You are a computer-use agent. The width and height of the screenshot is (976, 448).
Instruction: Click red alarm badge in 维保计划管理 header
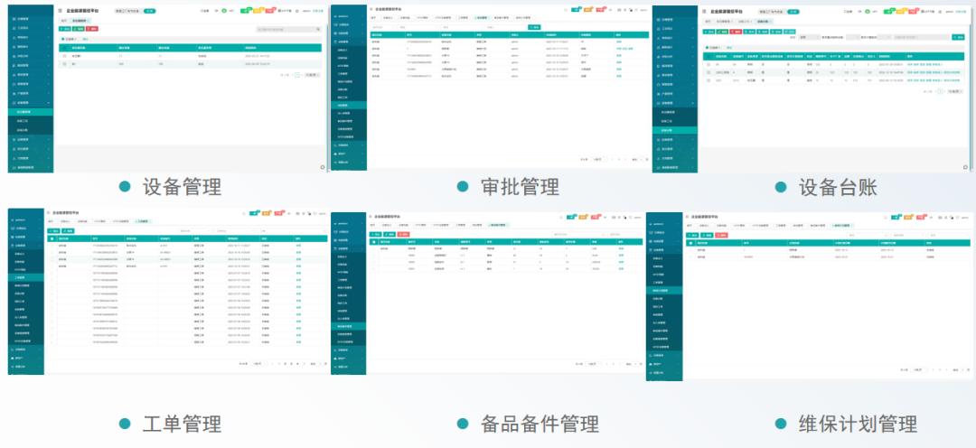click(921, 217)
